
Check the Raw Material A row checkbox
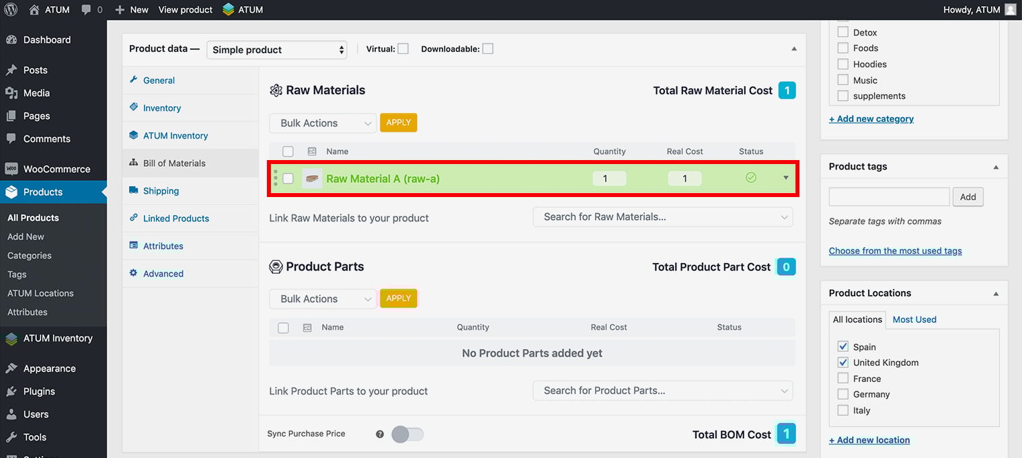pyautogui.click(x=288, y=178)
